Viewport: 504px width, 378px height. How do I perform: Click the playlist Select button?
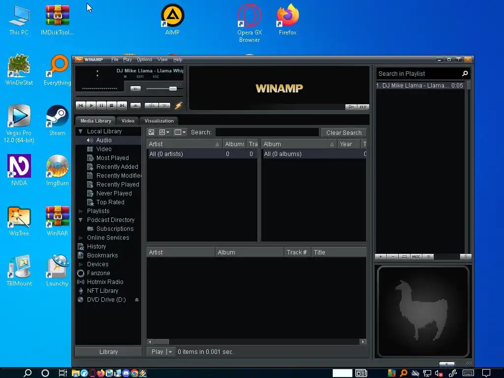pyautogui.click(x=405, y=256)
